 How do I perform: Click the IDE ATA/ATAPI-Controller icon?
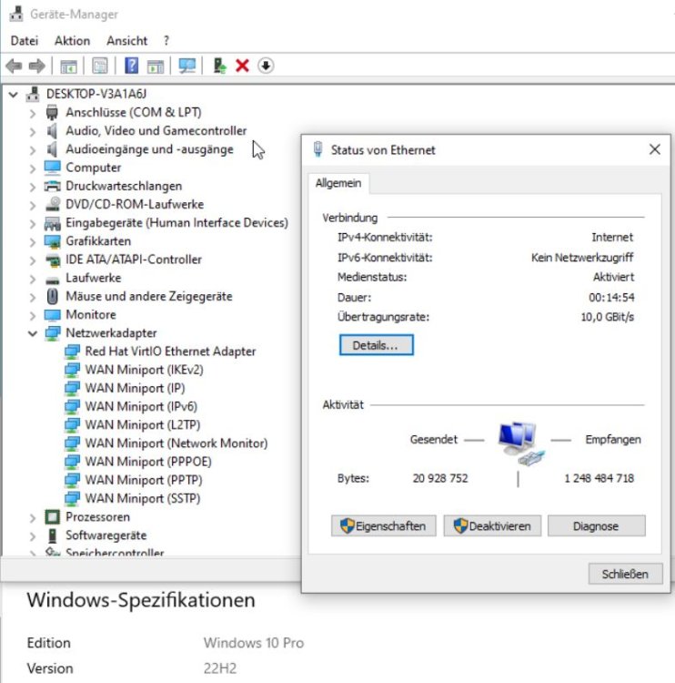[53, 260]
